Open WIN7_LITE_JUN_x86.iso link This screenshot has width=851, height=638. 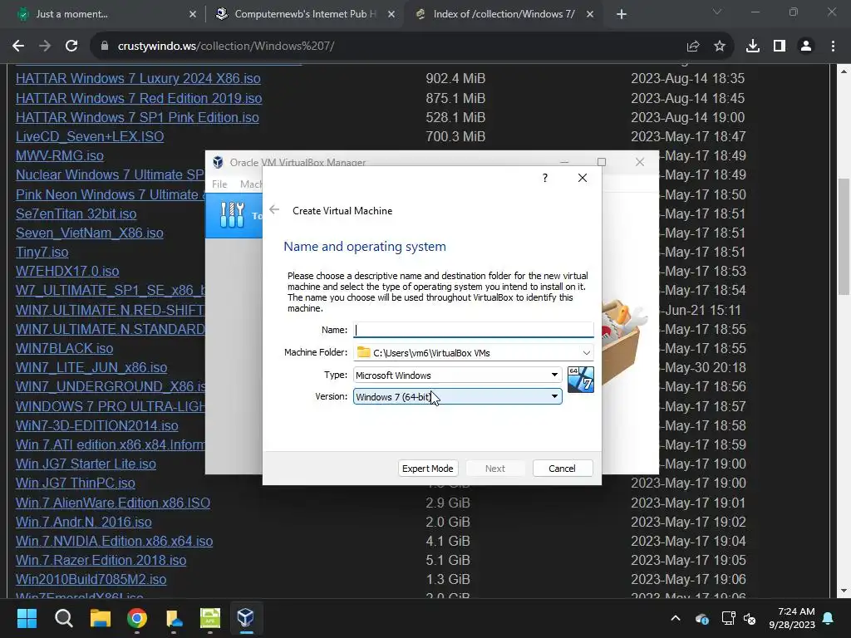point(91,367)
